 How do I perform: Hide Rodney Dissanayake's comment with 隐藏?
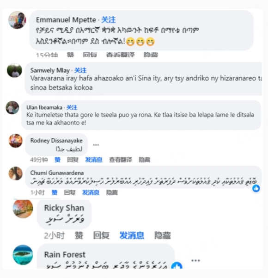144,160
